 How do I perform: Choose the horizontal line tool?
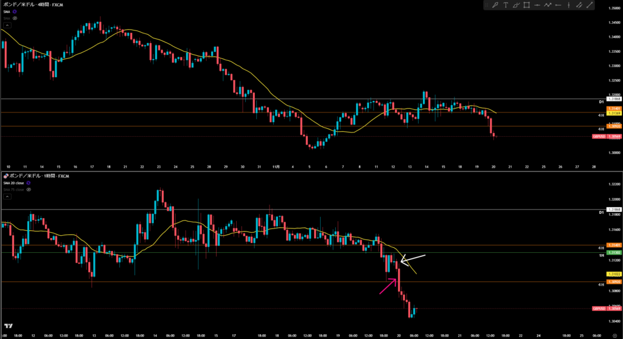click(537, 5)
